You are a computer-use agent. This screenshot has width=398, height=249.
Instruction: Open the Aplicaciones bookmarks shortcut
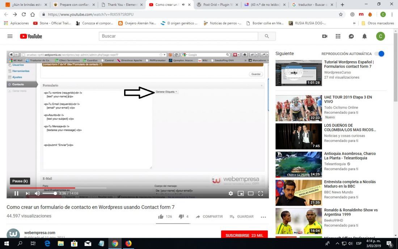16,23
